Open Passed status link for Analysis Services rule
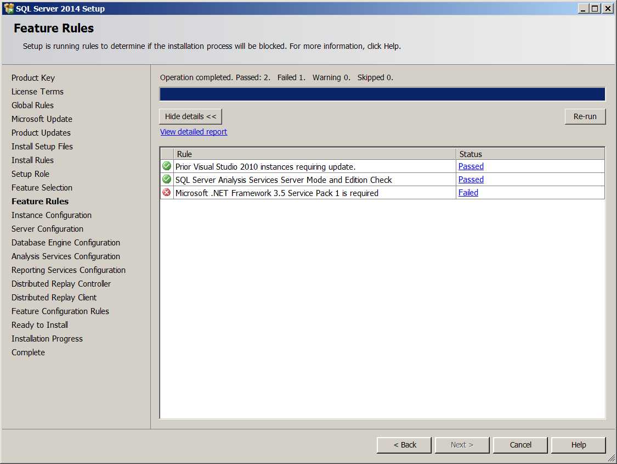Viewport: 617px width, 464px height. (471, 180)
